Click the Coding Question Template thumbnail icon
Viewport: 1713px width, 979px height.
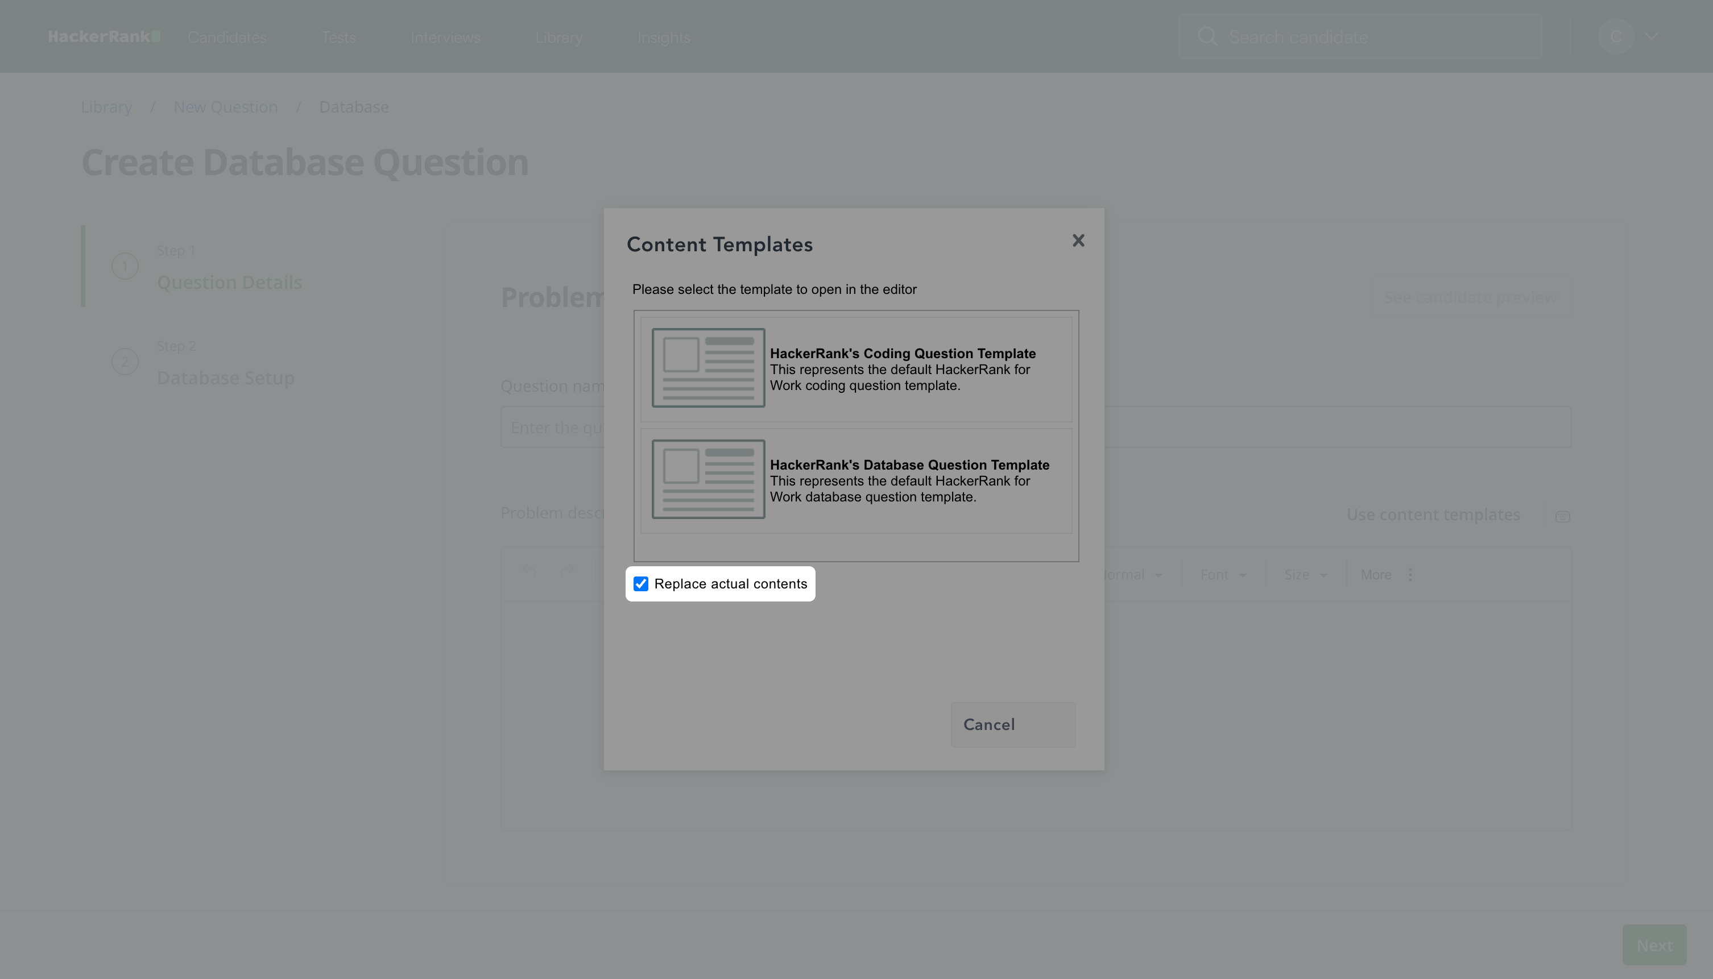[x=707, y=368]
